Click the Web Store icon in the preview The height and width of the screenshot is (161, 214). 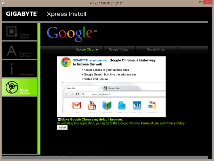point(152,105)
